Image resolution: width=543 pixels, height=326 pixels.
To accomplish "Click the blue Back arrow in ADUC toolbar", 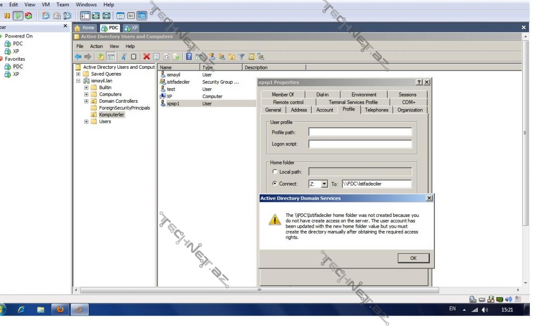I will point(78,57).
